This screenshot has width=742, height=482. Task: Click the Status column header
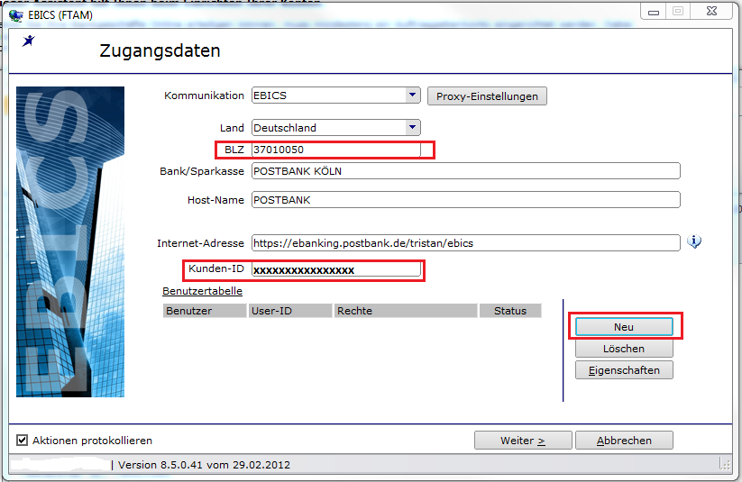pyautogui.click(x=510, y=311)
